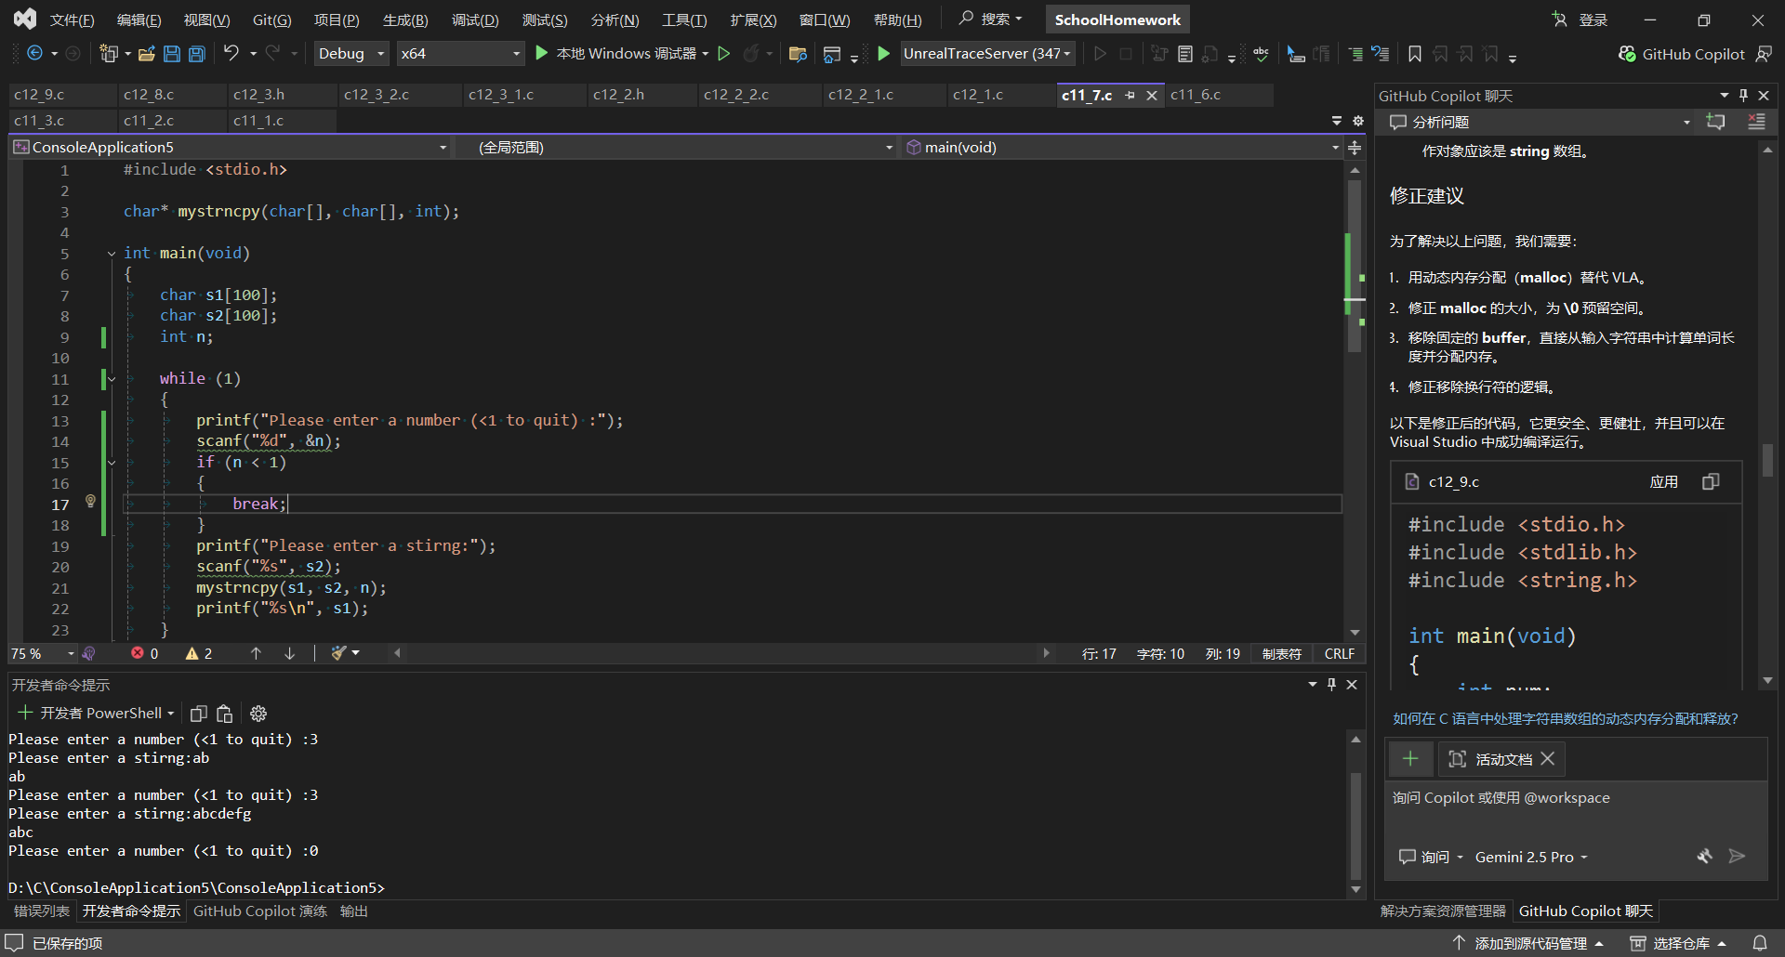Click the code cleanup broom icon
The width and height of the screenshot is (1785, 957).
(x=339, y=653)
